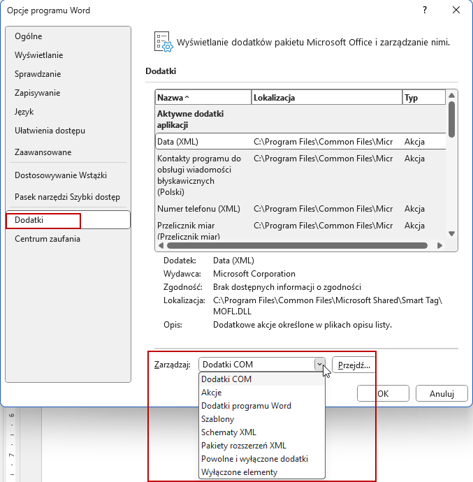
Task: Select Szablony from the dropdown
Action: pyautogui.click(x=262, y=419)
